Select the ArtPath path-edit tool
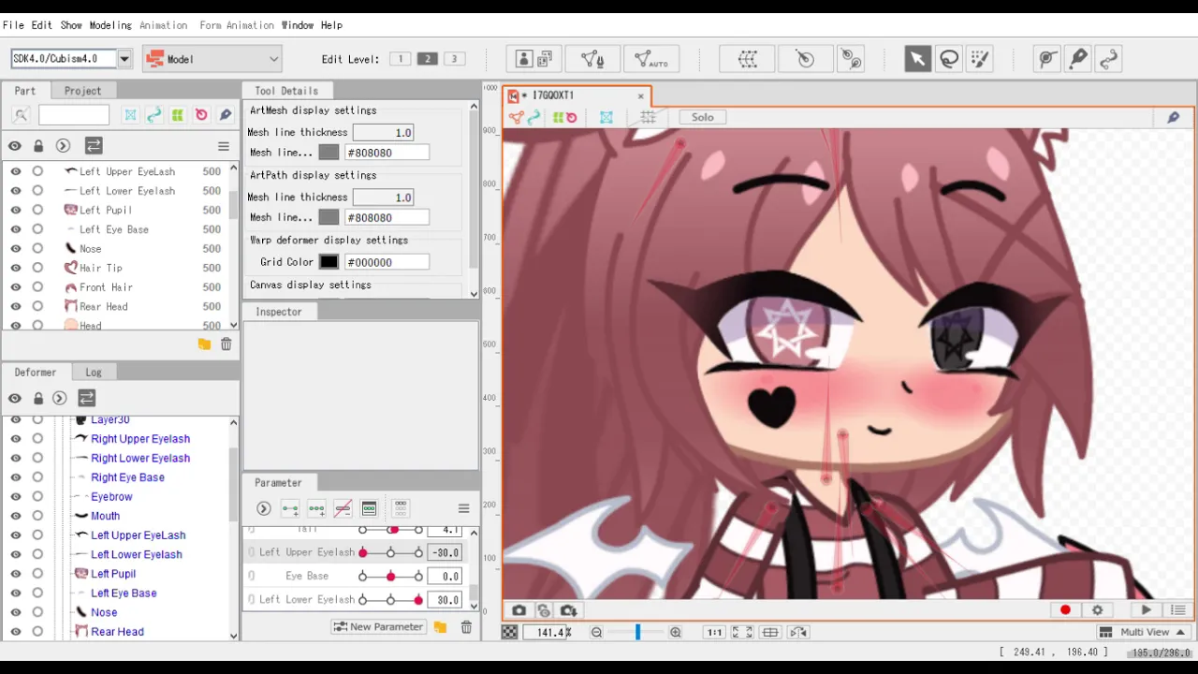Image resolution: width=1198 pixels, height=674 pixels. point(1109,59)
